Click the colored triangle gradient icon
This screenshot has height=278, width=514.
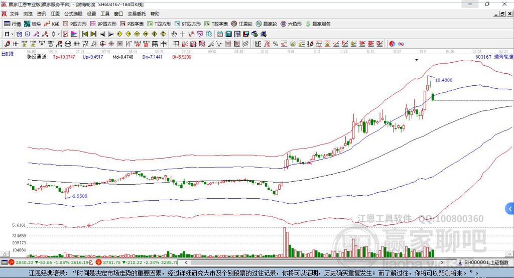[74, 34]
